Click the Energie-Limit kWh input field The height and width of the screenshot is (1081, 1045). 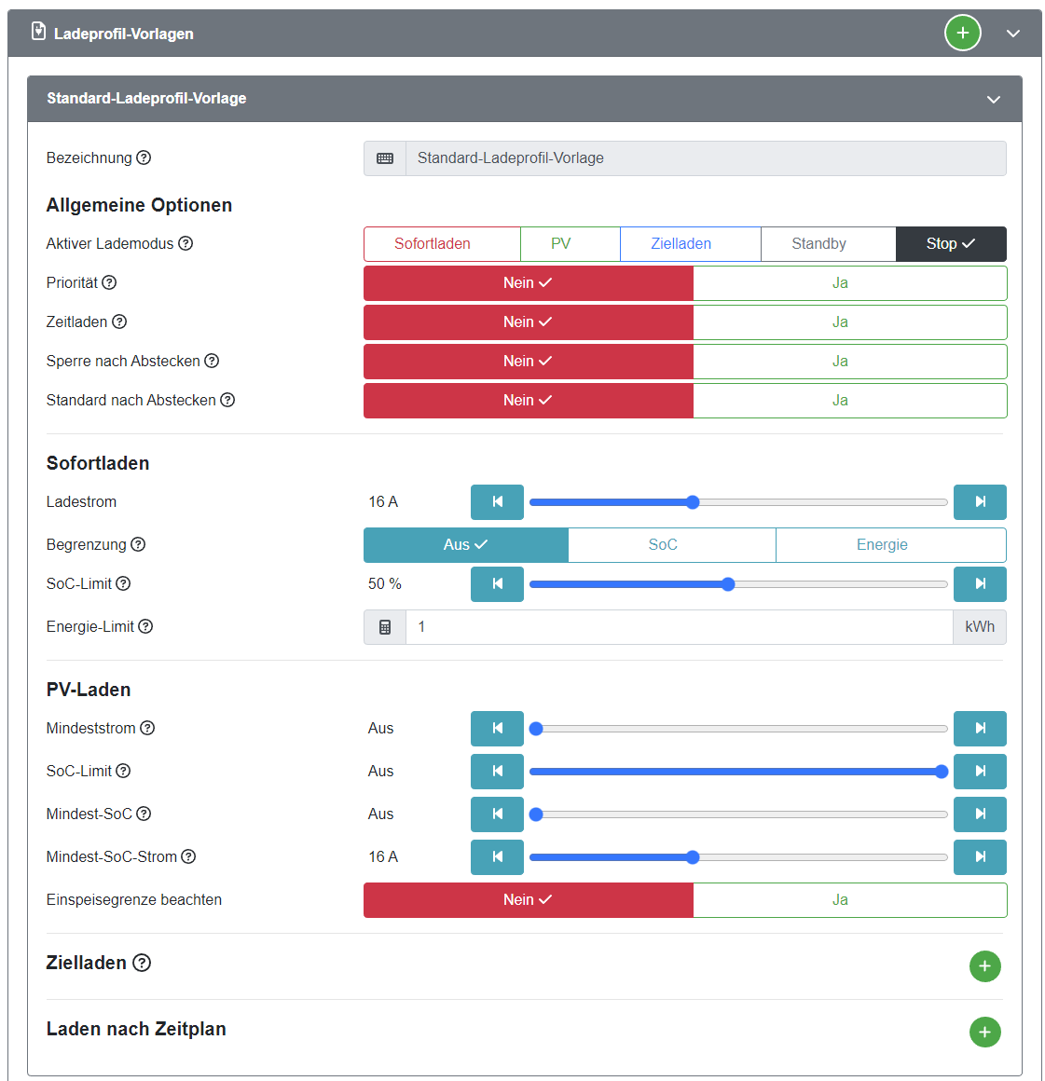(x=678, y=627)
